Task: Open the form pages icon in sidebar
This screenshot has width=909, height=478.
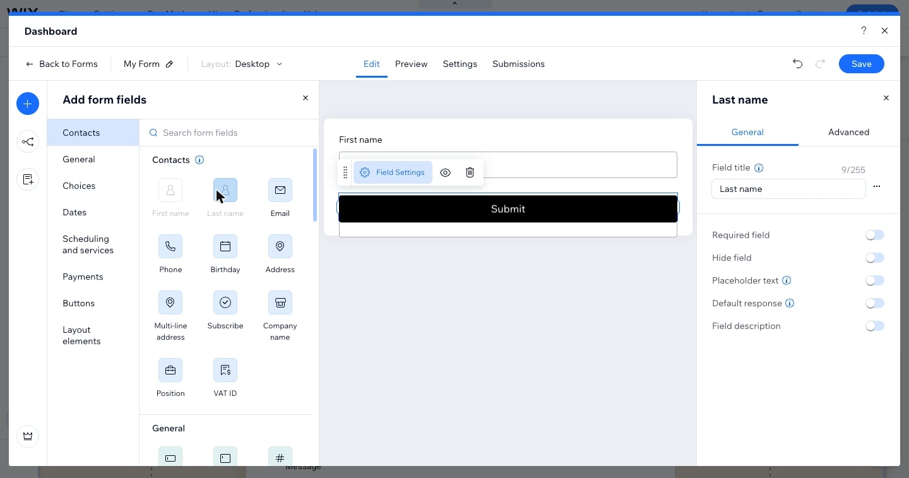Action: coord(28,180)
